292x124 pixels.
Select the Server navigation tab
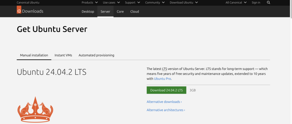[x=106, y=11]
